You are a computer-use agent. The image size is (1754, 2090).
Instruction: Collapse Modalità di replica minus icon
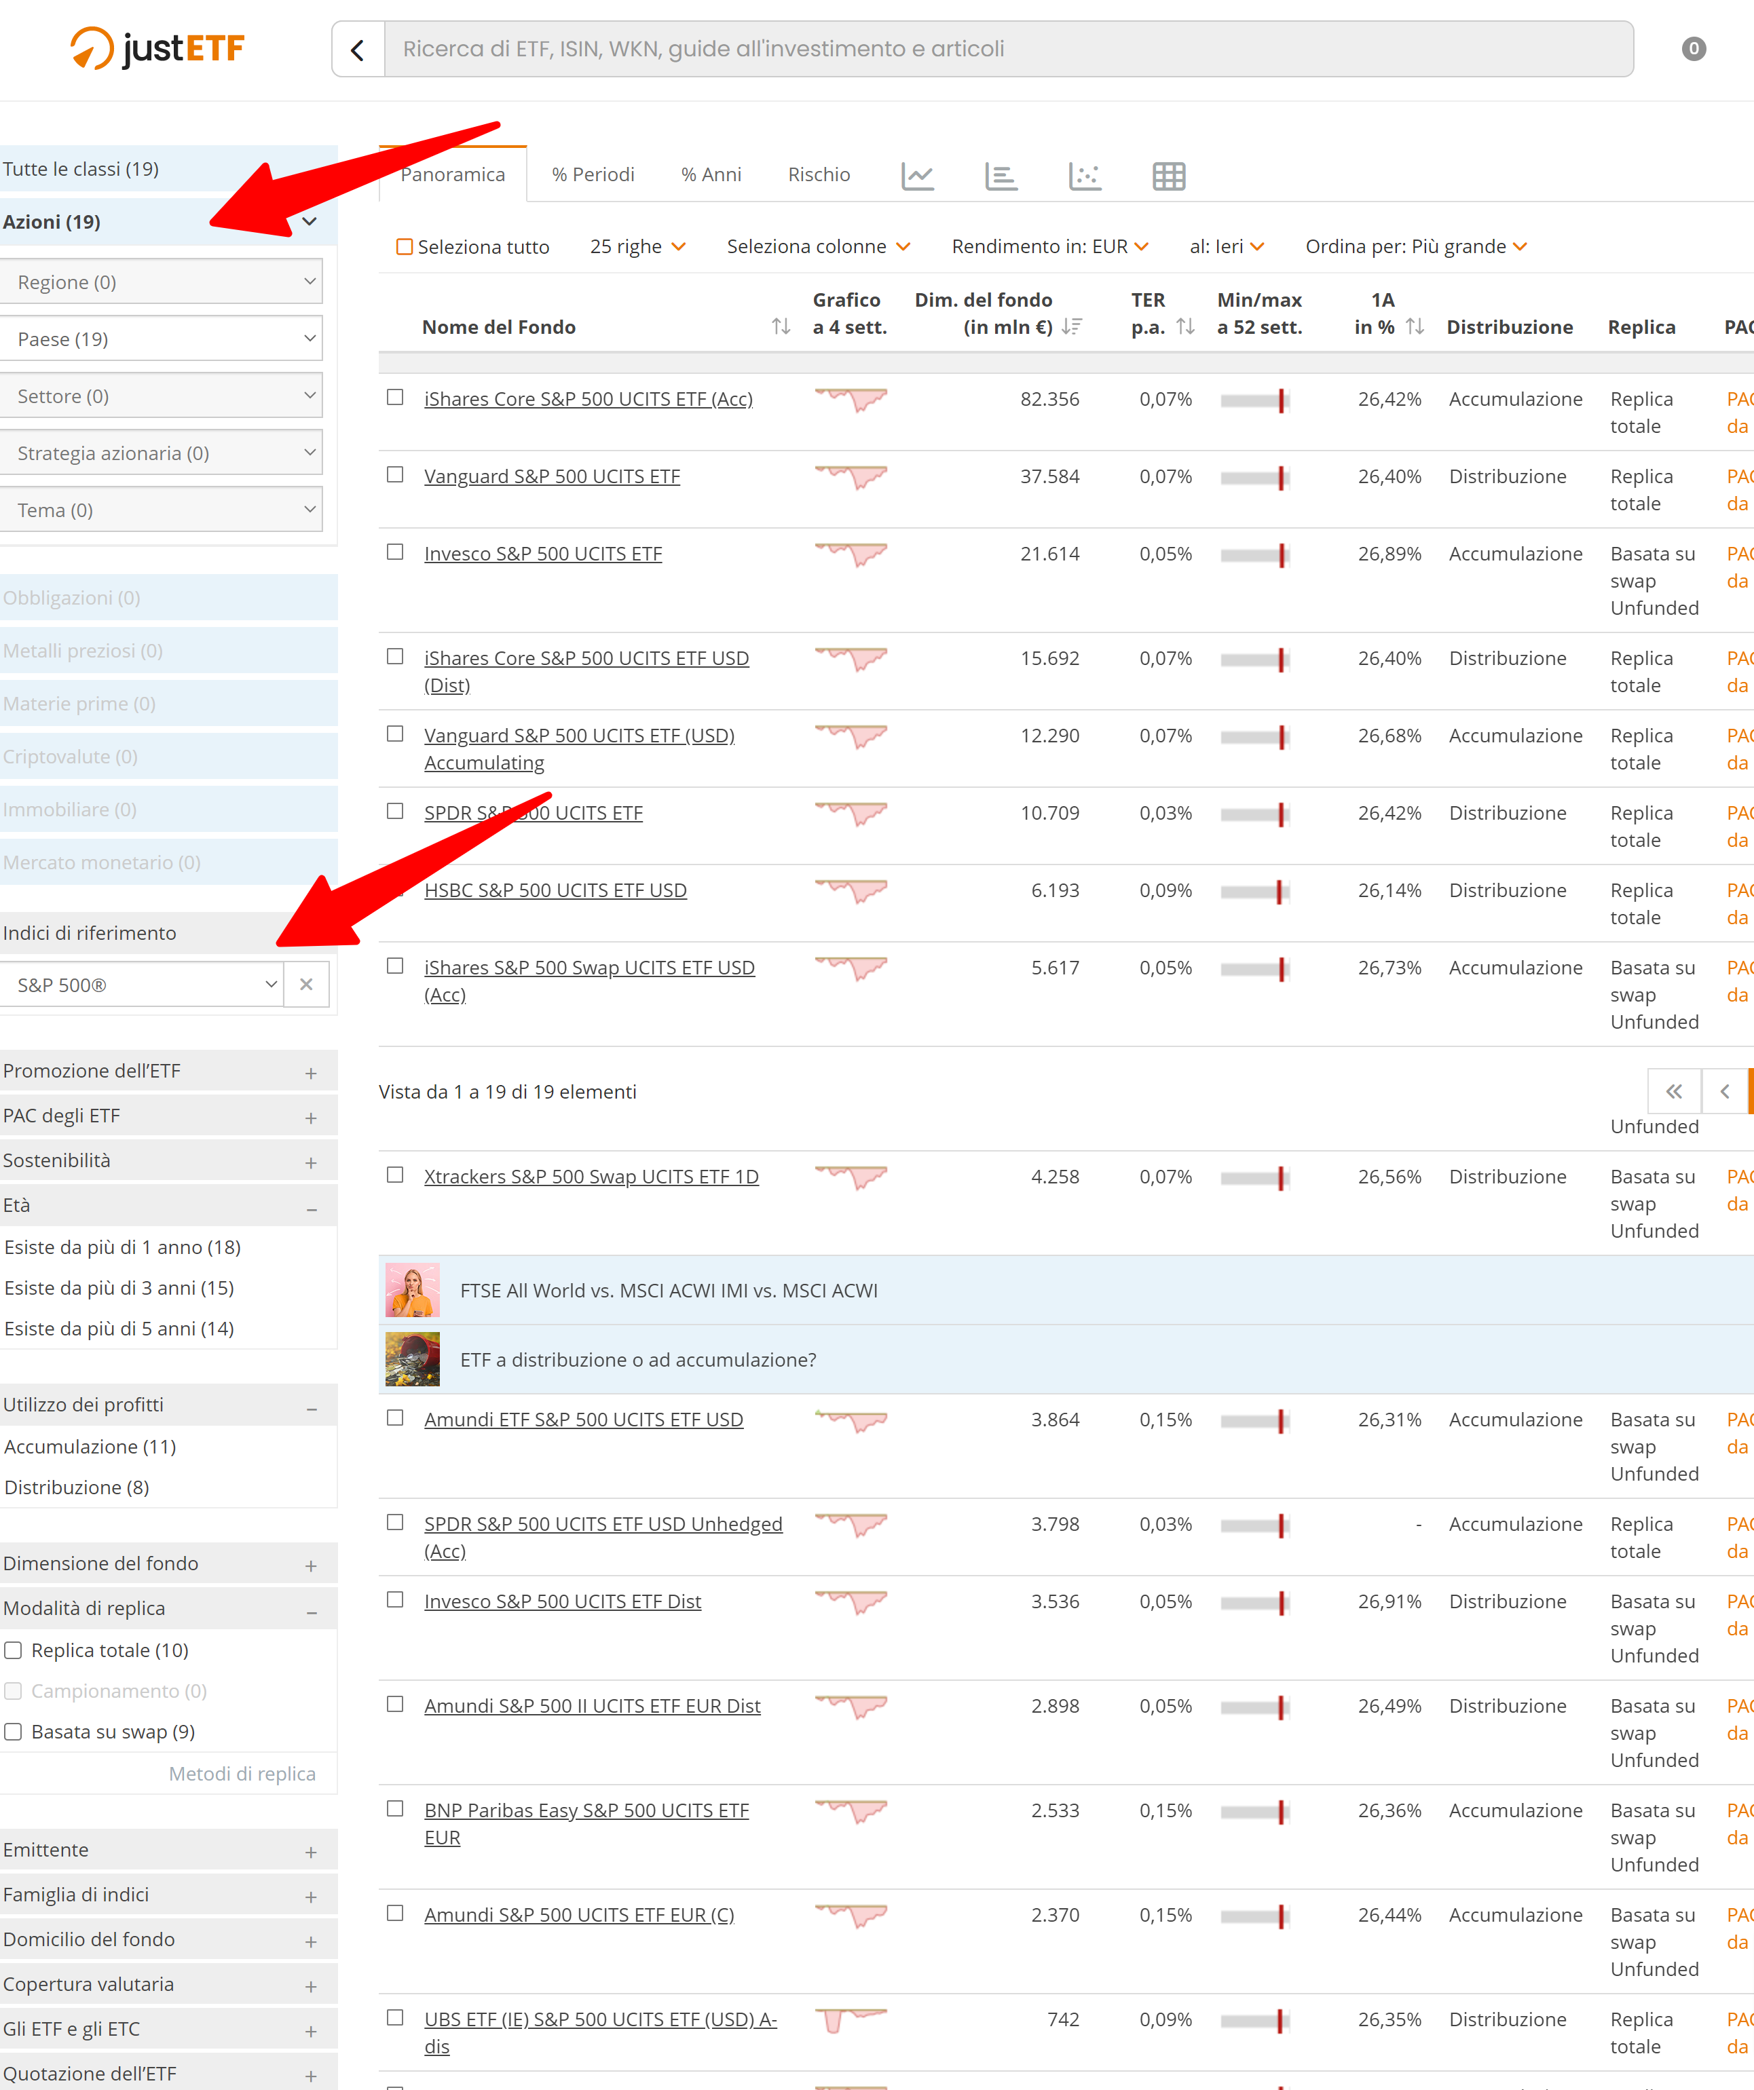pos(312,1612)
